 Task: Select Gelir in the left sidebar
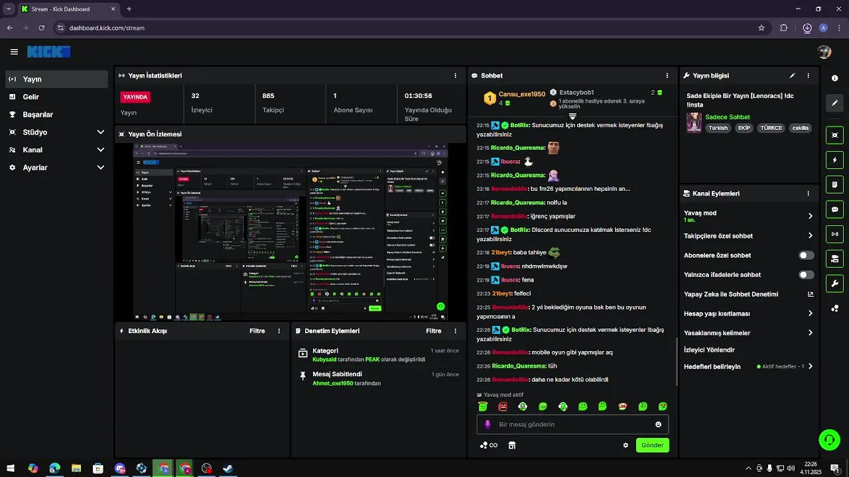coord(57,97)
